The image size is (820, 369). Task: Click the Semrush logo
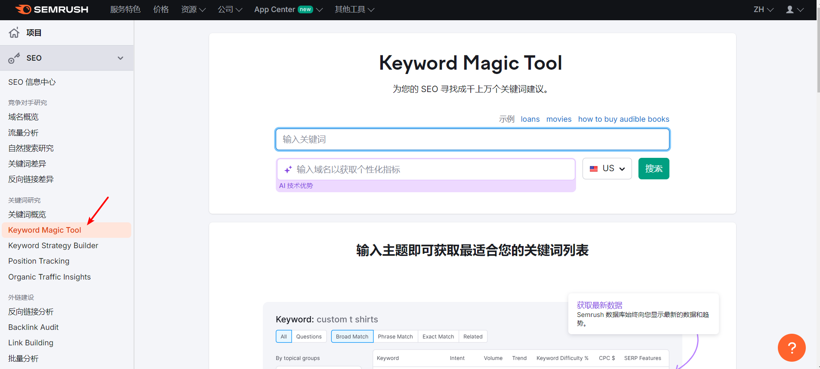pos(52,9)
